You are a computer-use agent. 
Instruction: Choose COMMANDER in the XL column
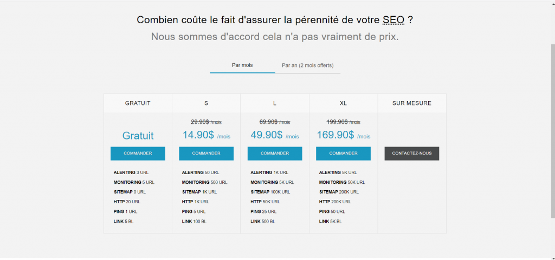click(x=343, y=154)
